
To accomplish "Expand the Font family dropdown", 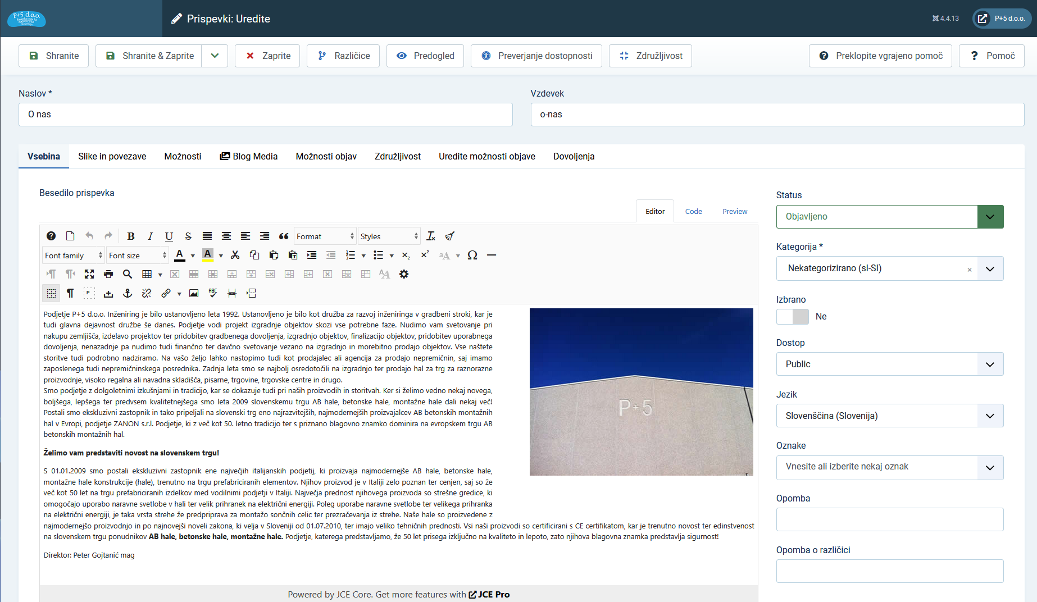I will (74, 256).
